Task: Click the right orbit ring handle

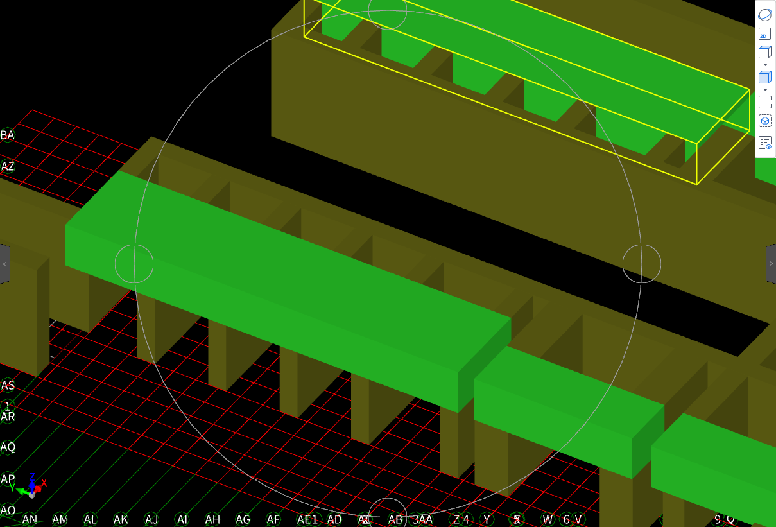Action: 642,263
